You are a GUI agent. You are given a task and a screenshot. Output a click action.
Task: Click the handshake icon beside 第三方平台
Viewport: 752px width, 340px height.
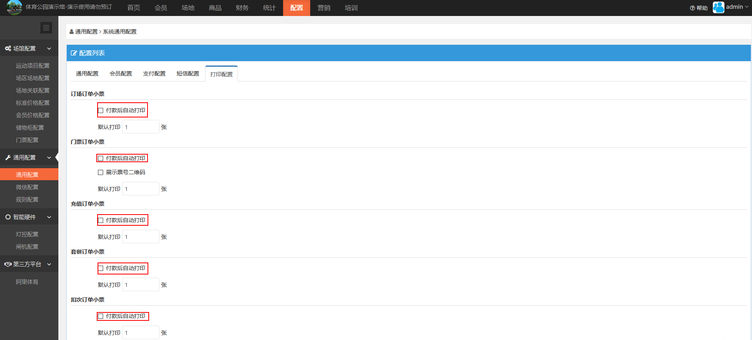pyautogui.click(x=8, y=264)
